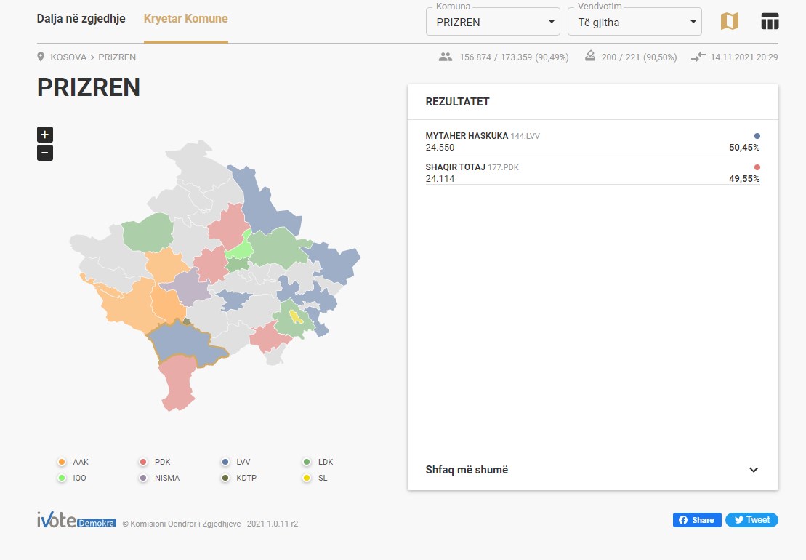Click the voters turnout people icon
806x560 pixels.
click(445, 57)
